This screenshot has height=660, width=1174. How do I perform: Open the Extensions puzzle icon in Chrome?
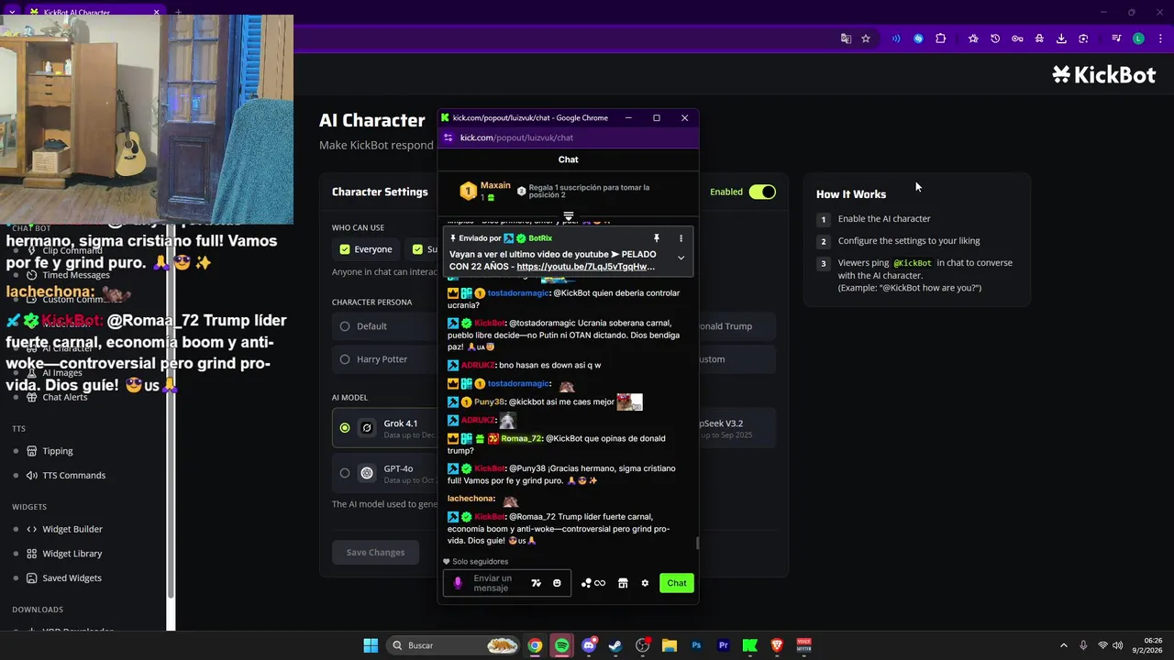[x=940, y=38]
